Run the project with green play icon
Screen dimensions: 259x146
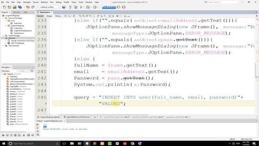pos(81,7)
